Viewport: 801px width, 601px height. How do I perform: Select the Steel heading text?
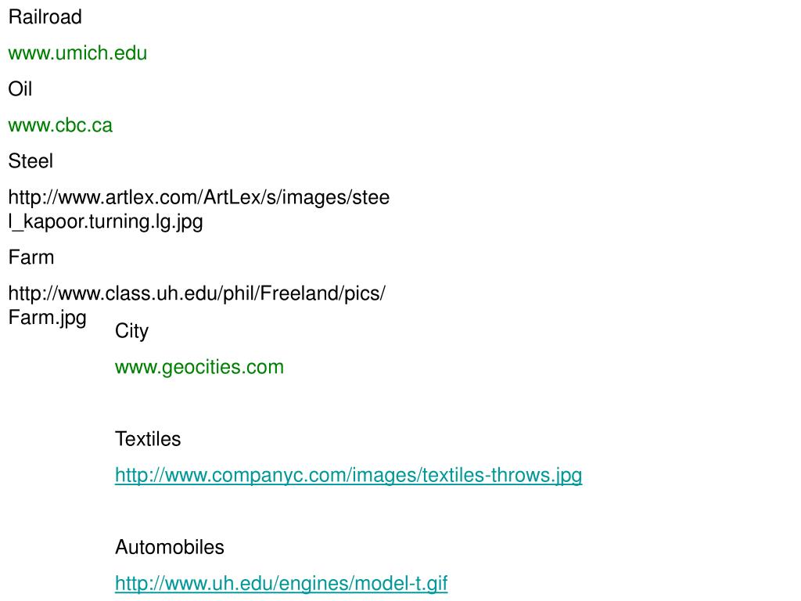coord(31,161)
